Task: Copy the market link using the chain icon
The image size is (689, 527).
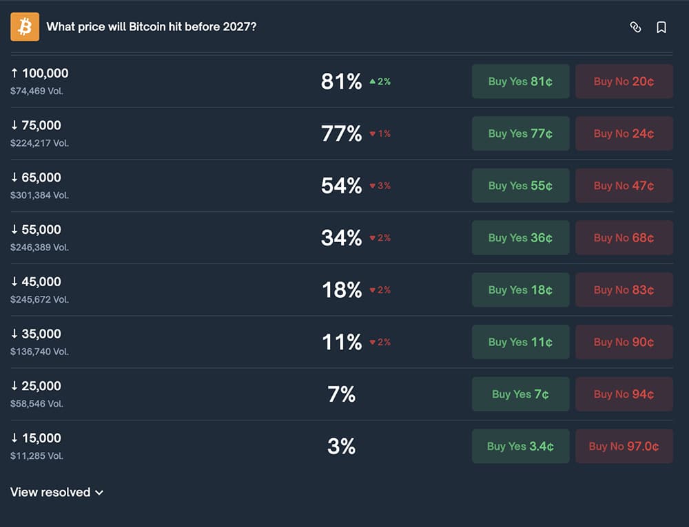Action: coord(635,26)
